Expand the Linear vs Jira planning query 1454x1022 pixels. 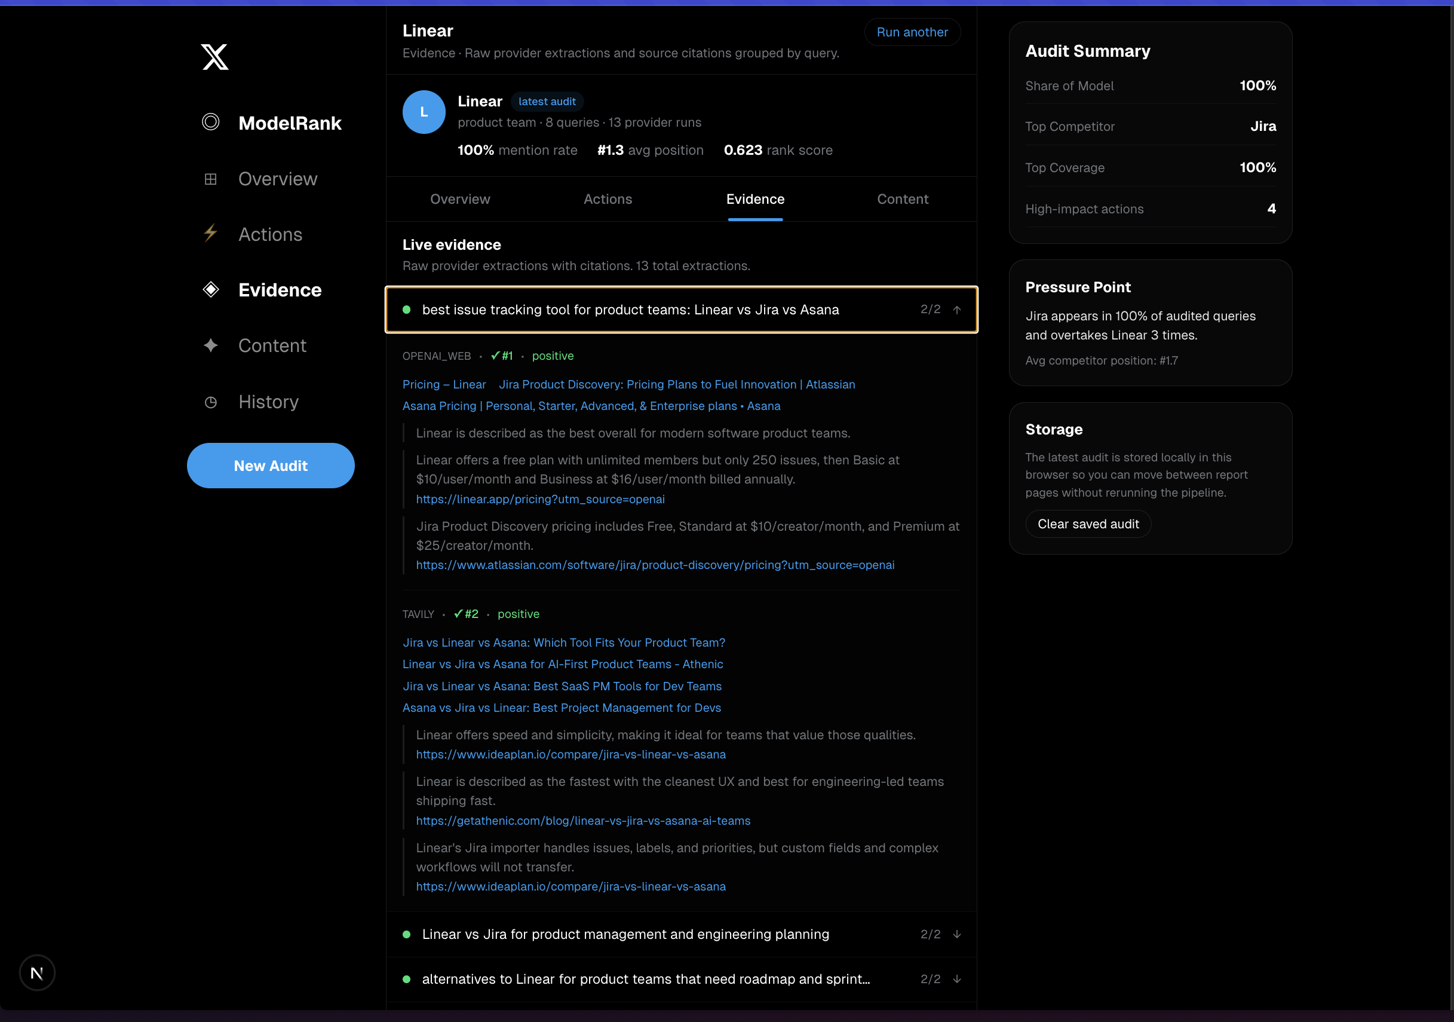click(x=957, y=934)
